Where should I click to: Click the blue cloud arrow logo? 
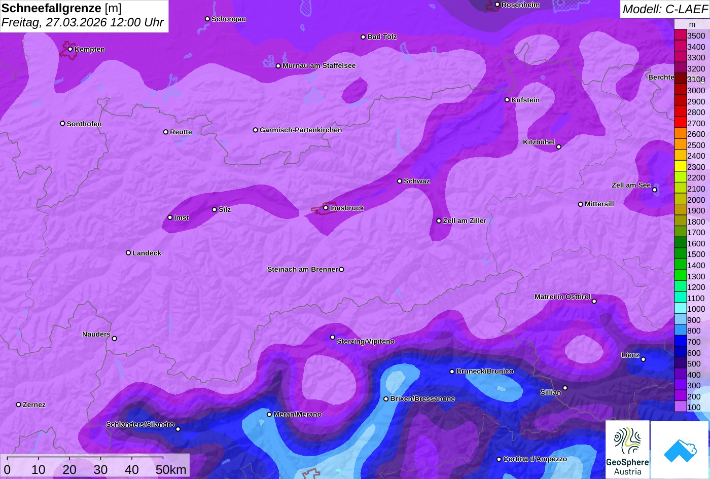[680, 450]
